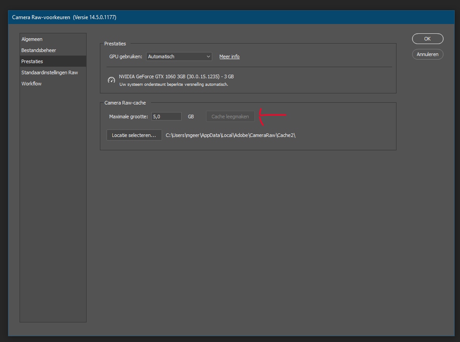Viewport: 460px width, 342px height.
Task: Click the Prestaties group heading
Action: point(115,44)
